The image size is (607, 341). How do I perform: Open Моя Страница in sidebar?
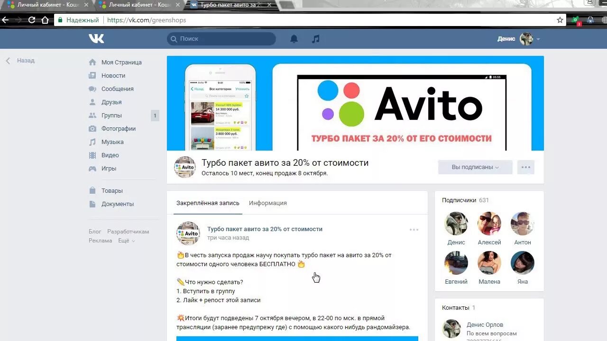(x=121, y=62)
